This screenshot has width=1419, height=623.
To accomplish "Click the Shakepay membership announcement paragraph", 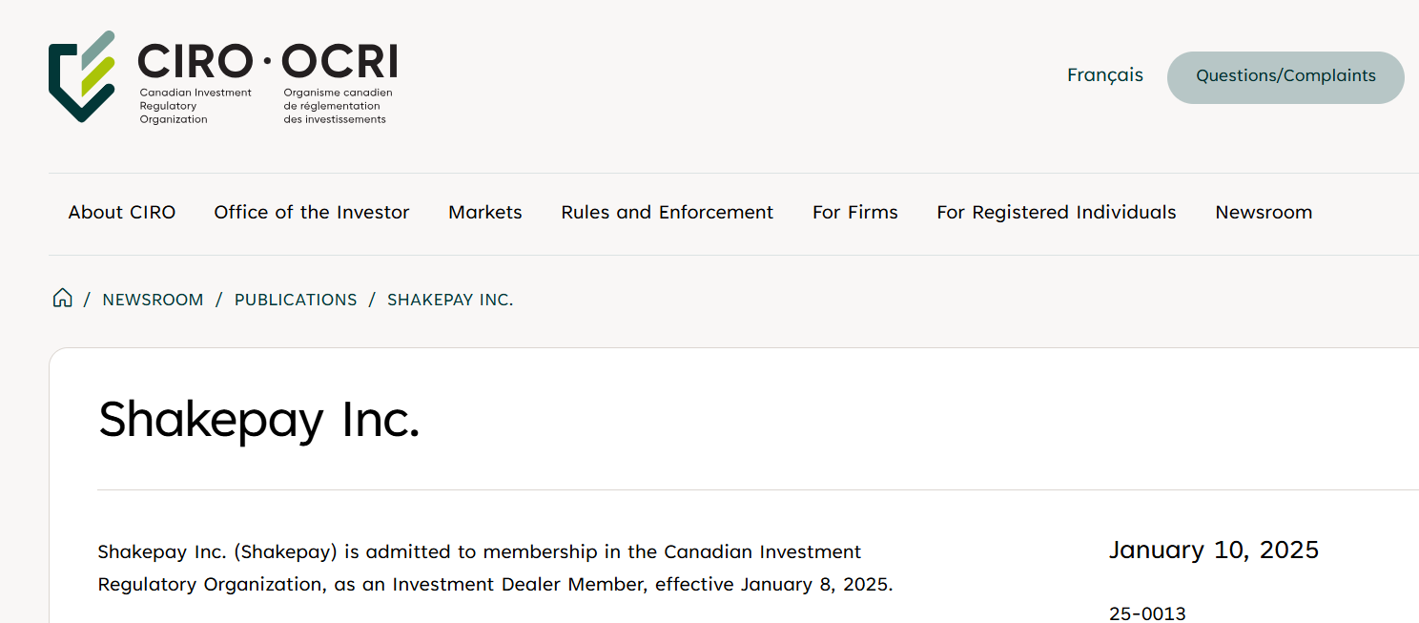I will pyautogui.click(x=495, y=568).
